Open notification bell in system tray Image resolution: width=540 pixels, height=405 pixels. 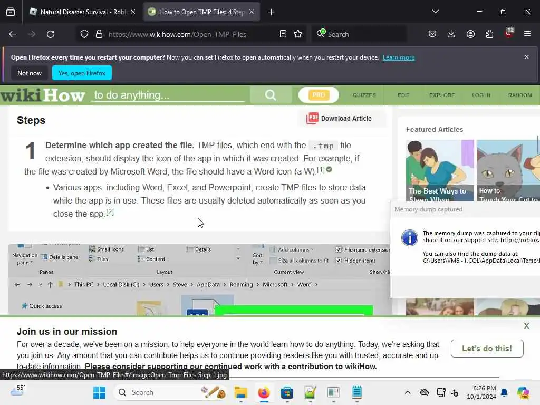pyautogui.click(x=504, y=392)
